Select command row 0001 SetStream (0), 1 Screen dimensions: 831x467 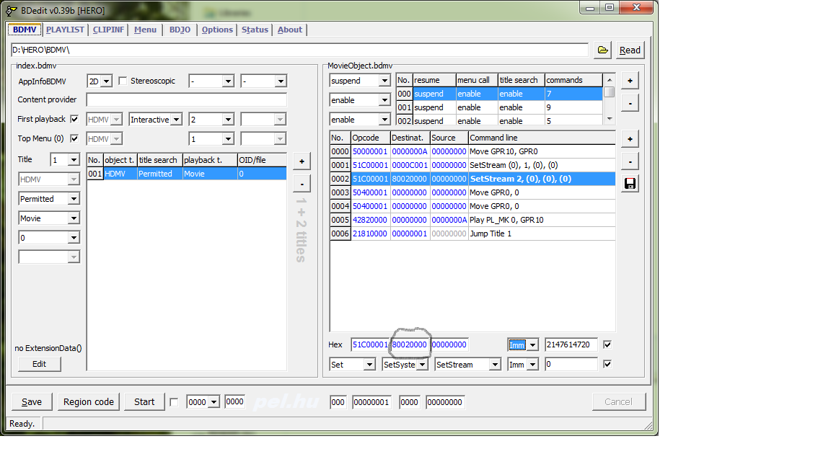pos(472,165)
